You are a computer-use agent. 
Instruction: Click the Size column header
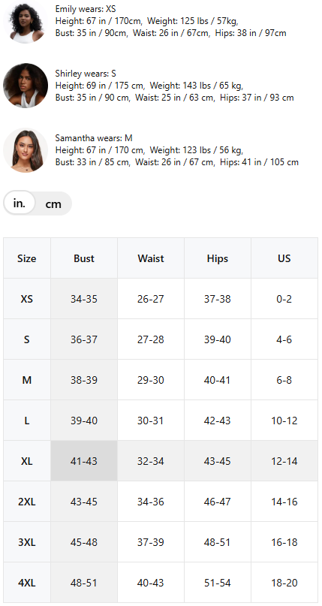(26, 258)
